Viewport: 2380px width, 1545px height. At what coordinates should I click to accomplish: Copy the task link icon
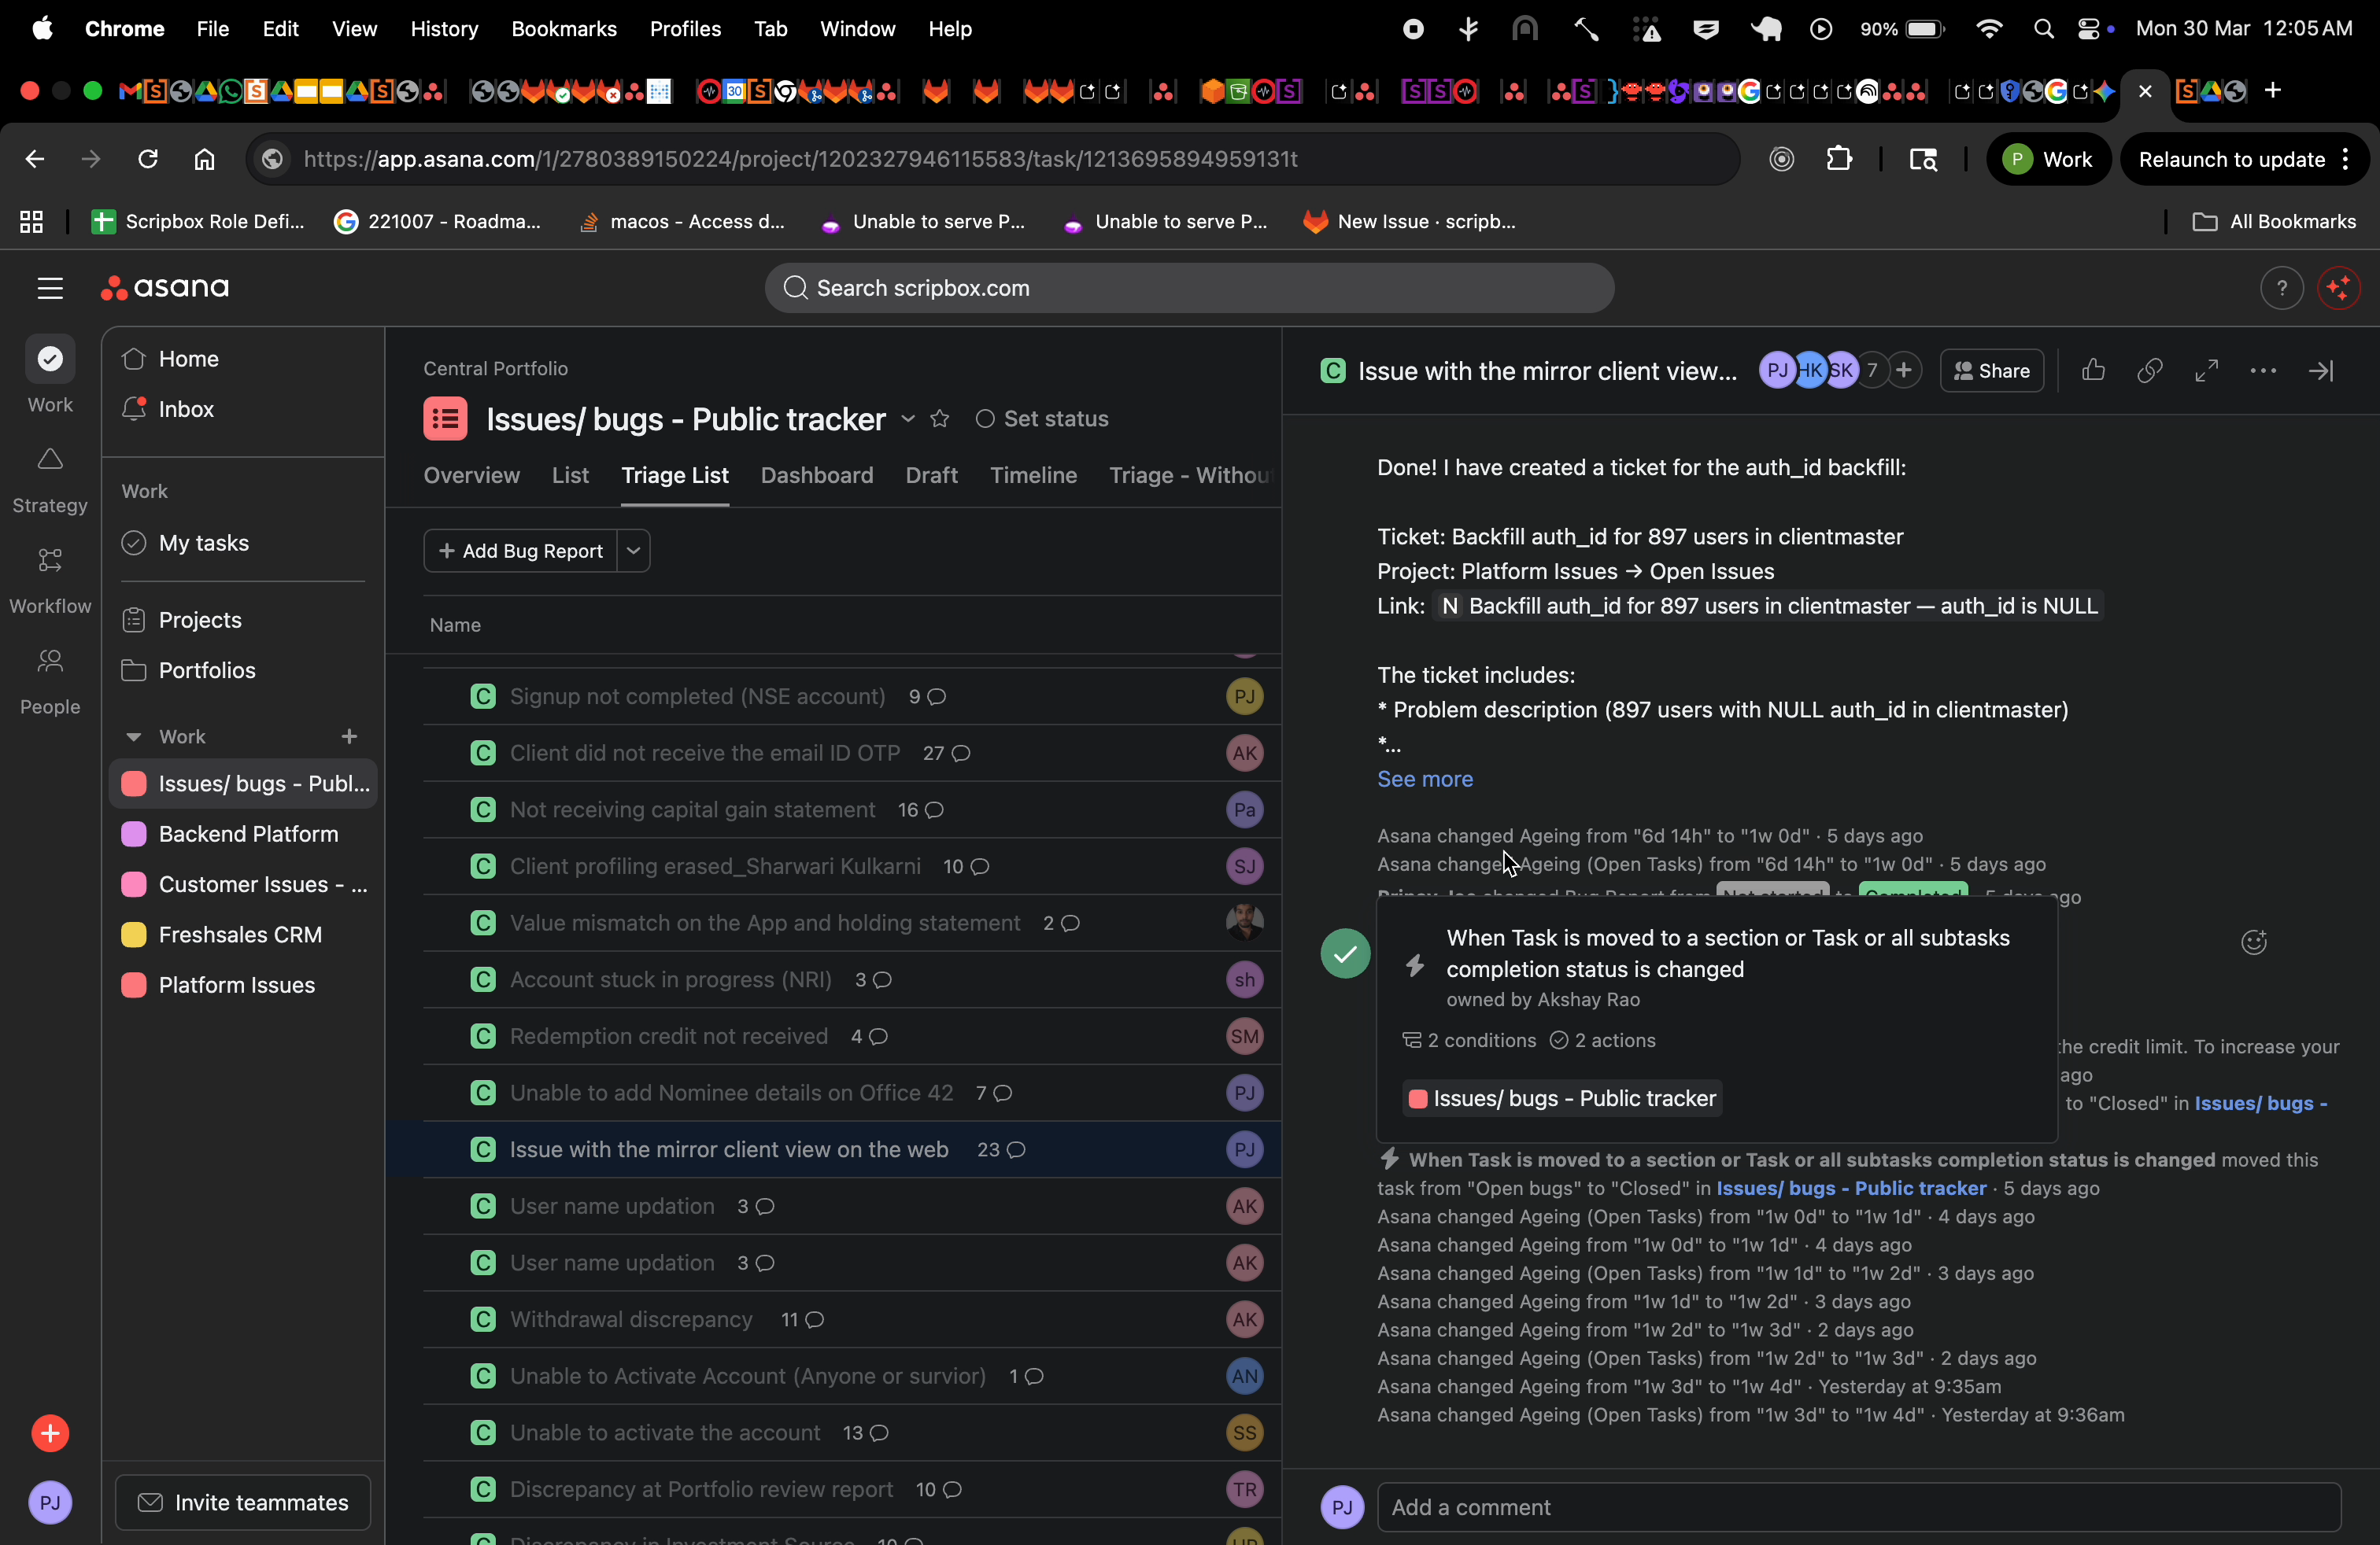(x=2149, y=371)
